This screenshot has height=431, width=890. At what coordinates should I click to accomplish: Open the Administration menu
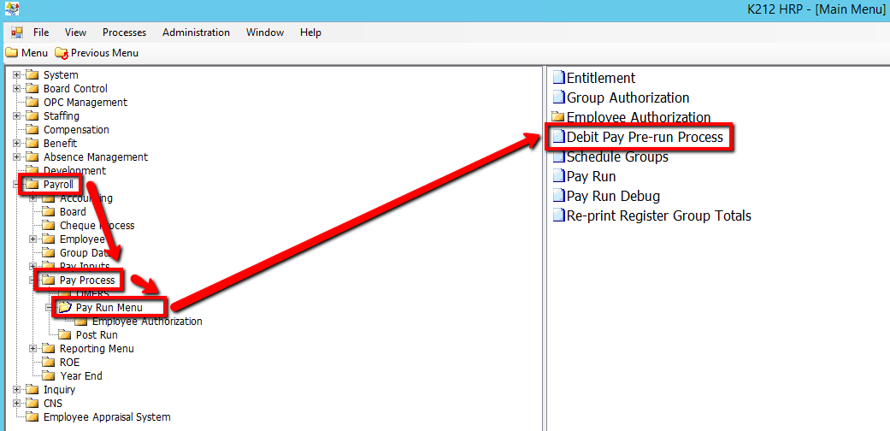coord(196,32)
